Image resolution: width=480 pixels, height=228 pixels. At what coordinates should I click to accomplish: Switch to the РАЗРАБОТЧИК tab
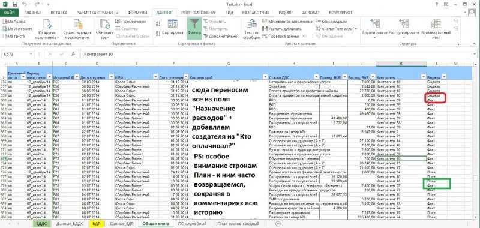point(256,13)
